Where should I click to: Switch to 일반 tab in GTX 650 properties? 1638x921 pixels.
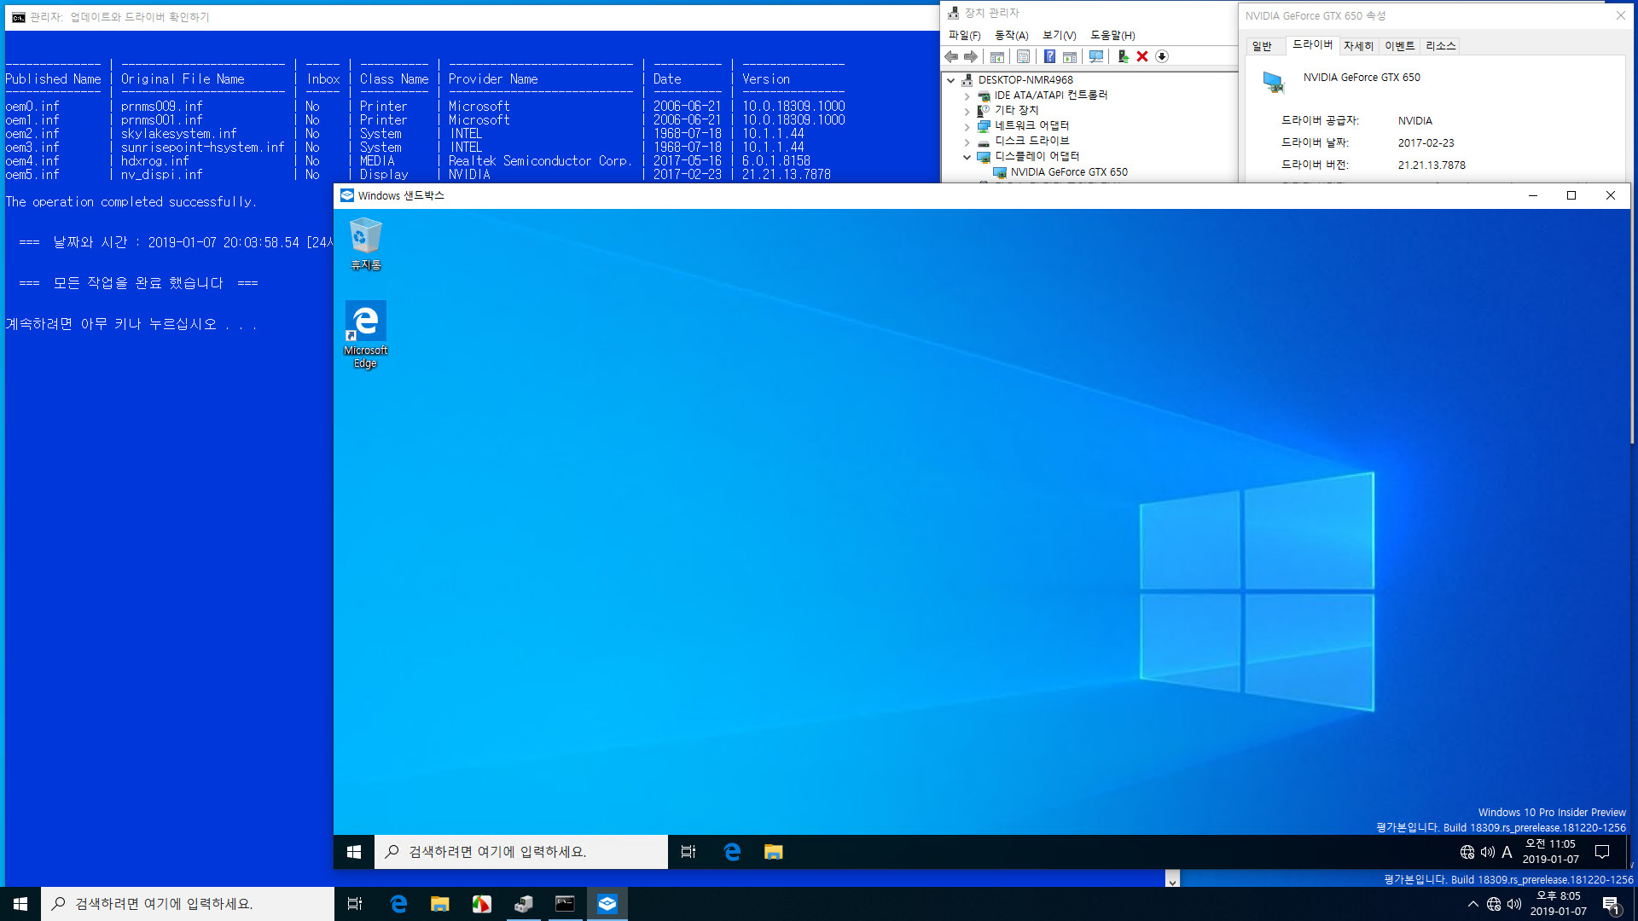[1262, 46]
